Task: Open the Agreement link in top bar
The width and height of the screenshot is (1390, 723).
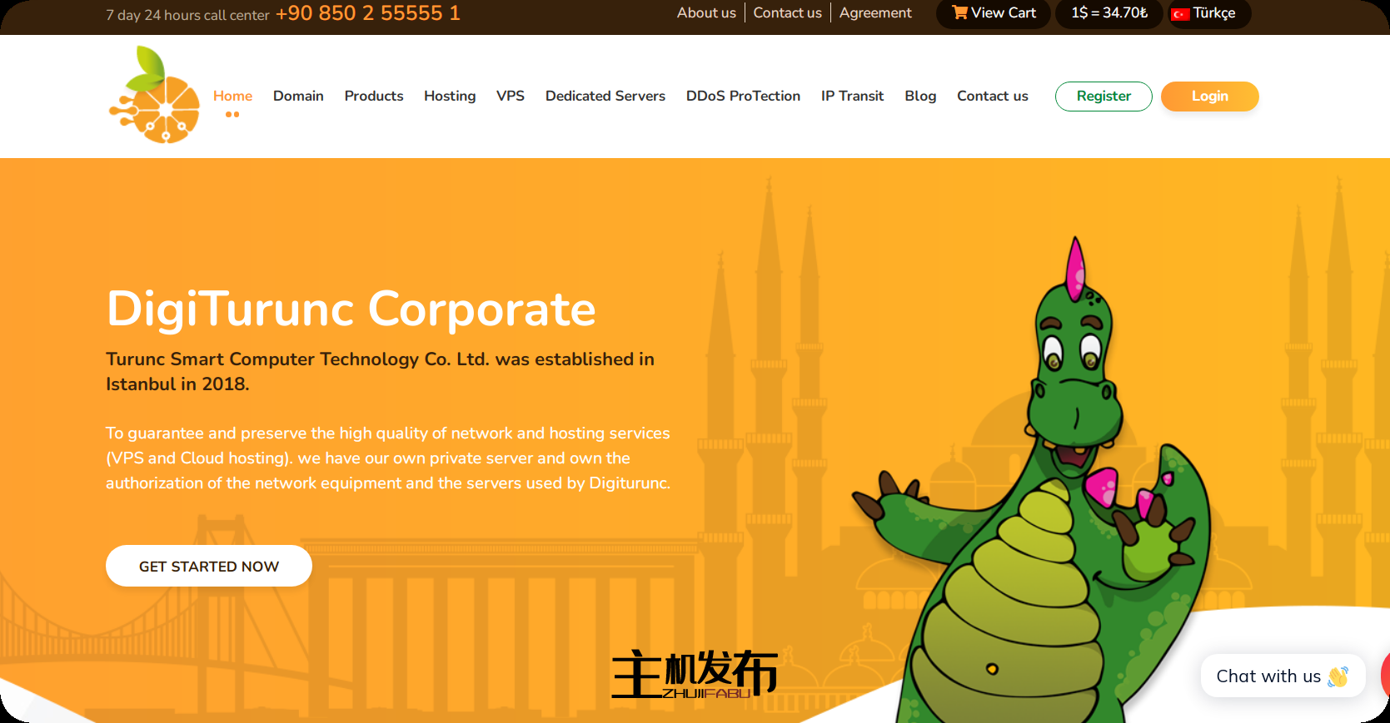Action: 875,13
